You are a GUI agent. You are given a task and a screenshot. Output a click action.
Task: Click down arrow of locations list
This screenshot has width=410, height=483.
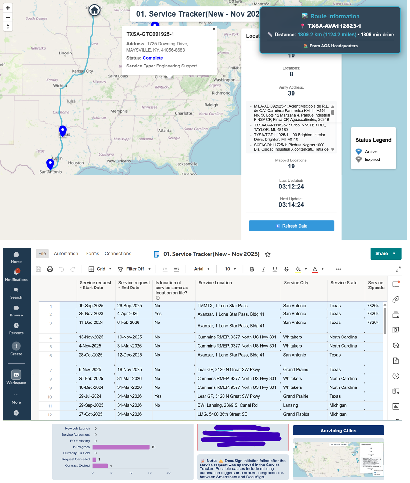[x=333, y=149]
